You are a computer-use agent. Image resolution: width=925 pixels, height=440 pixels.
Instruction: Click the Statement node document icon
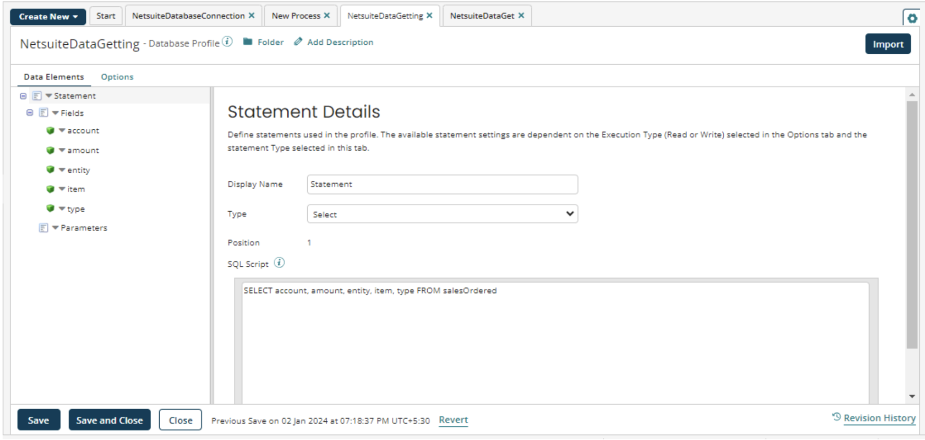tap(36, 96)
